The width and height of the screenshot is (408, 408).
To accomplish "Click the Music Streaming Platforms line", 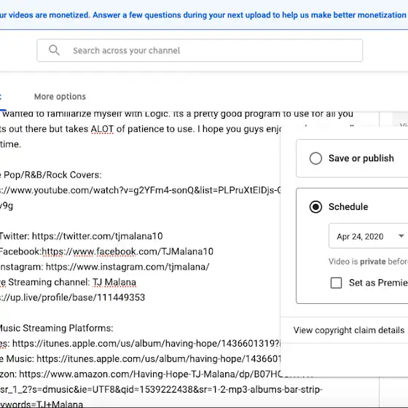I will pyautogui.click(x=57, y=328).
